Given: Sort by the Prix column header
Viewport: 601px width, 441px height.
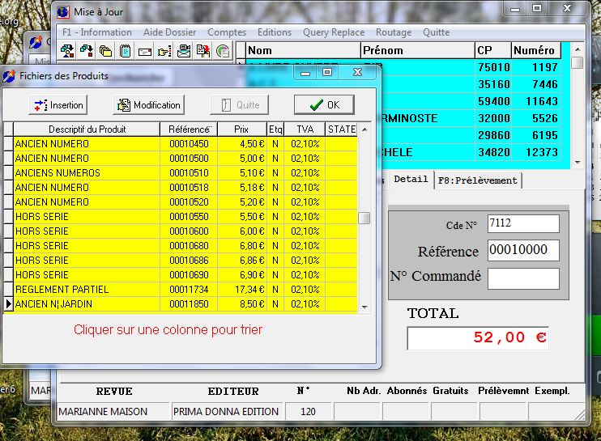Looking at the screenshot, I should [x=241, y=129].
